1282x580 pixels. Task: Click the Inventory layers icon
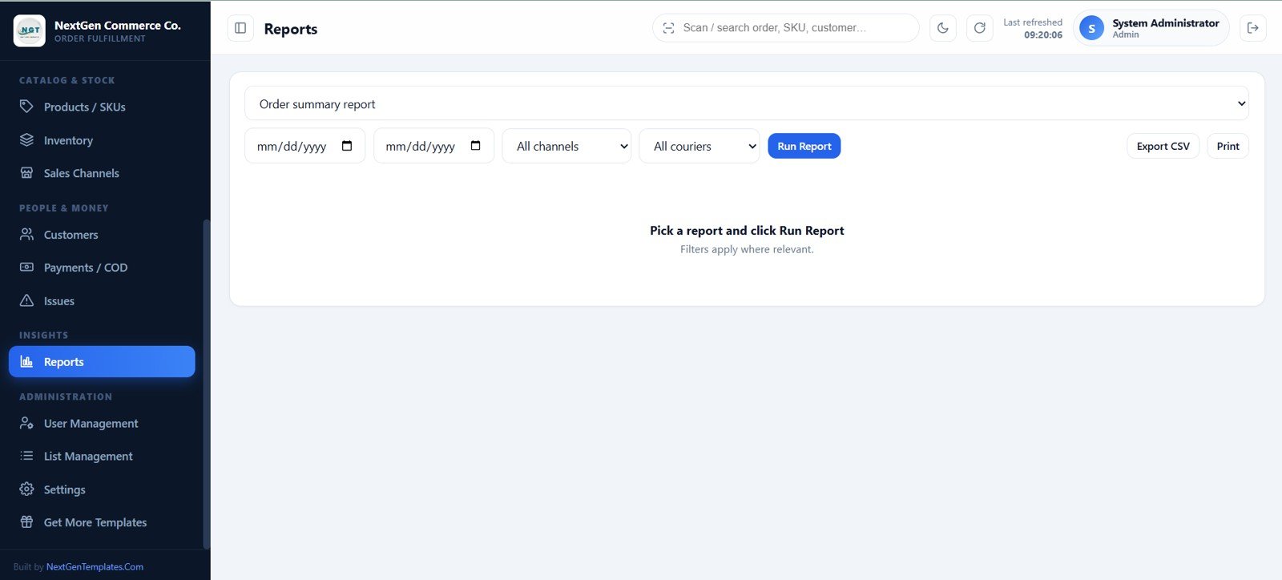click(26, 140)
